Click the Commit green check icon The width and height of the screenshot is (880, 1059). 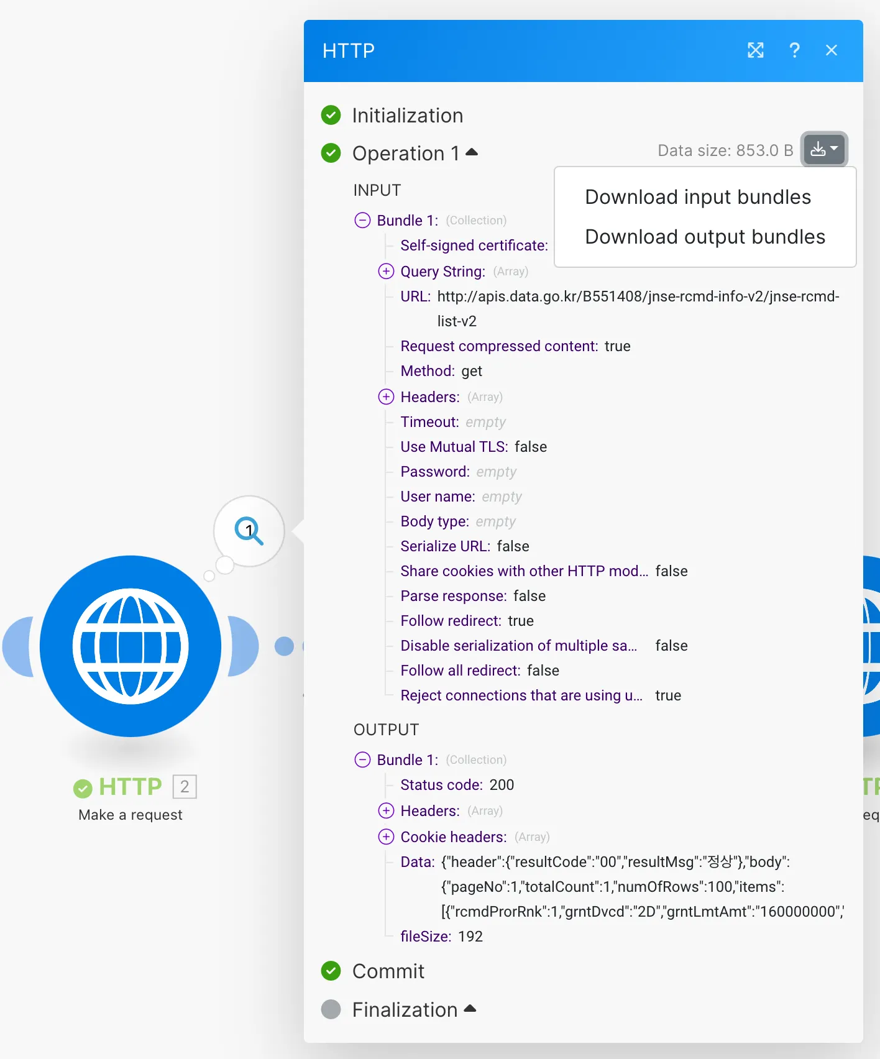331,971
